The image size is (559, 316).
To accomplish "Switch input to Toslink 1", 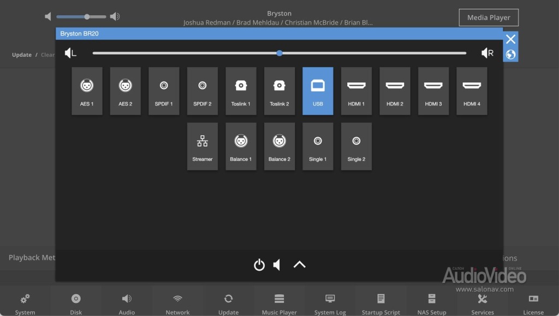I will pos(241,91).
